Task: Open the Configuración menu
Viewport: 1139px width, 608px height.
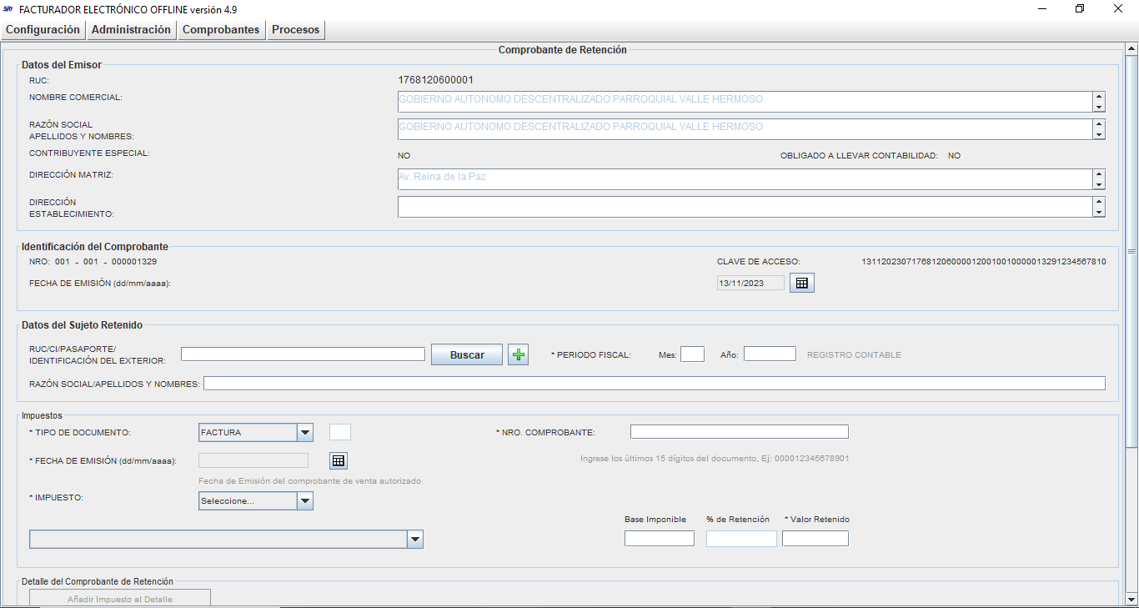Action: (43, 30)
